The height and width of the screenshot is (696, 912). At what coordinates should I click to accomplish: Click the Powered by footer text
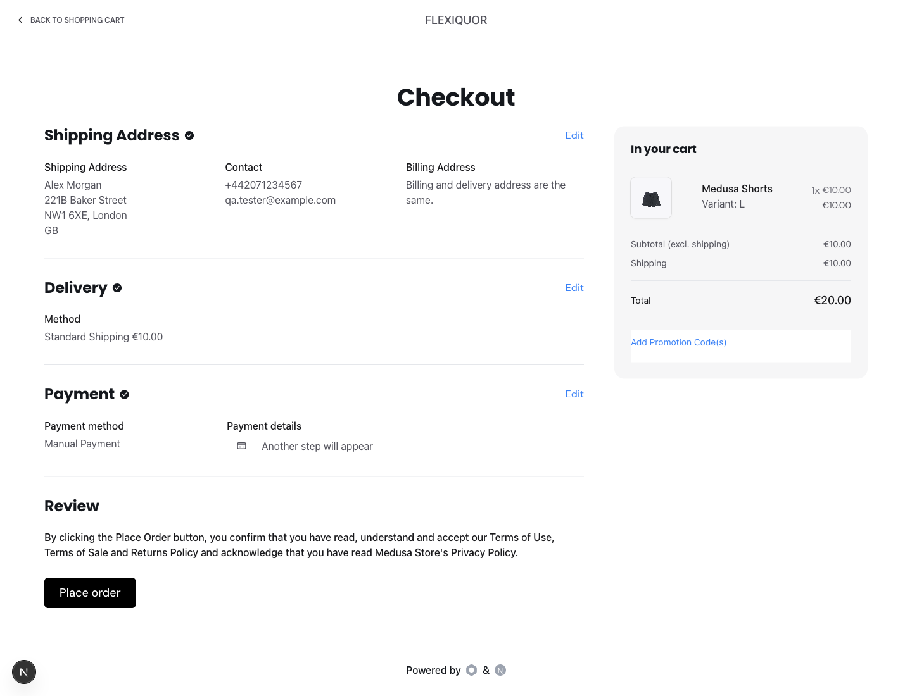tap(433, 670)
